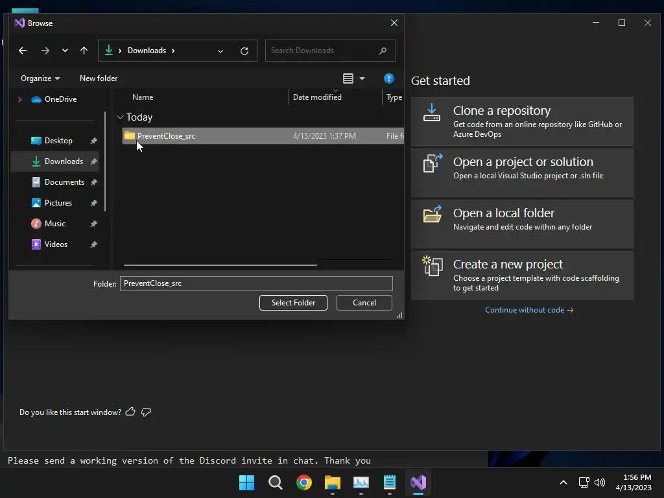Screen dimensions: 664x498
Task: Expand chevron after Downloads breadcrumb
Action: click(x=172, y=51)
